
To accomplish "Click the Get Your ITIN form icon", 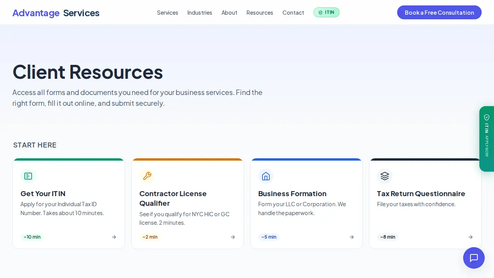I will point(28,176).
